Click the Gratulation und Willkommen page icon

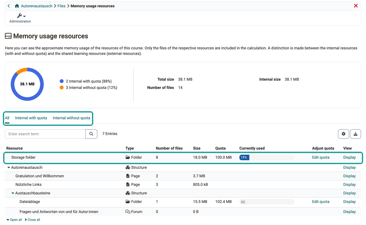coord(128,176)
